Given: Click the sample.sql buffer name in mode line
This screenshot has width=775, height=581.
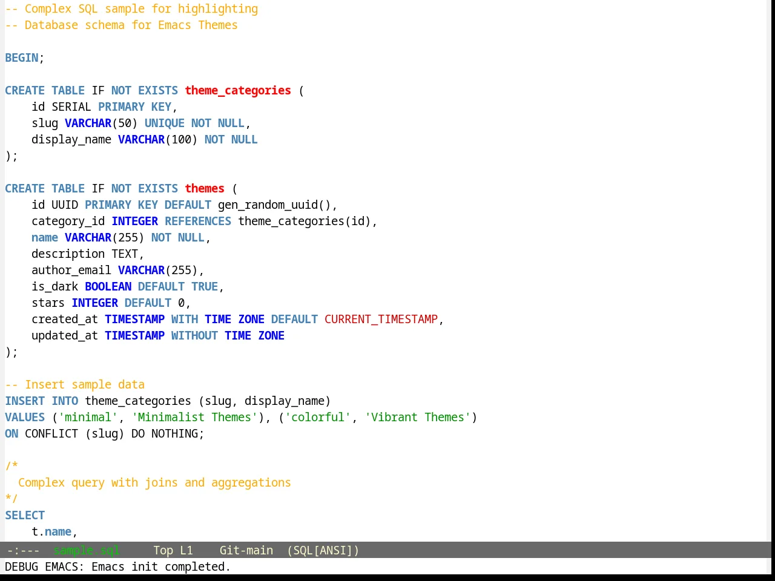Looking at the screenshot, I should pos(87,550).
